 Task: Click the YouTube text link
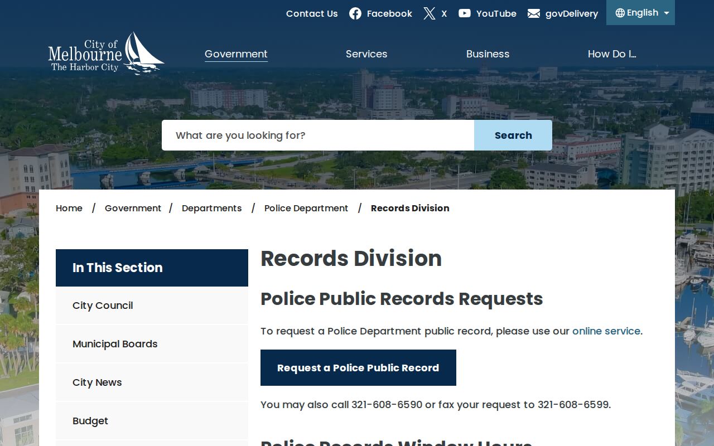pos(496,13)
